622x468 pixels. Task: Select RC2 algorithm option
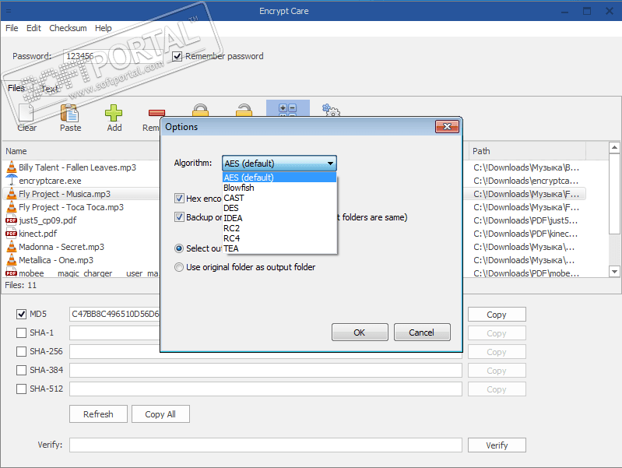pos(279,228)
